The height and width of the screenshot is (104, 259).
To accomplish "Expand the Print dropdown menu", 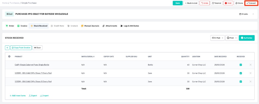I will 232,38.
